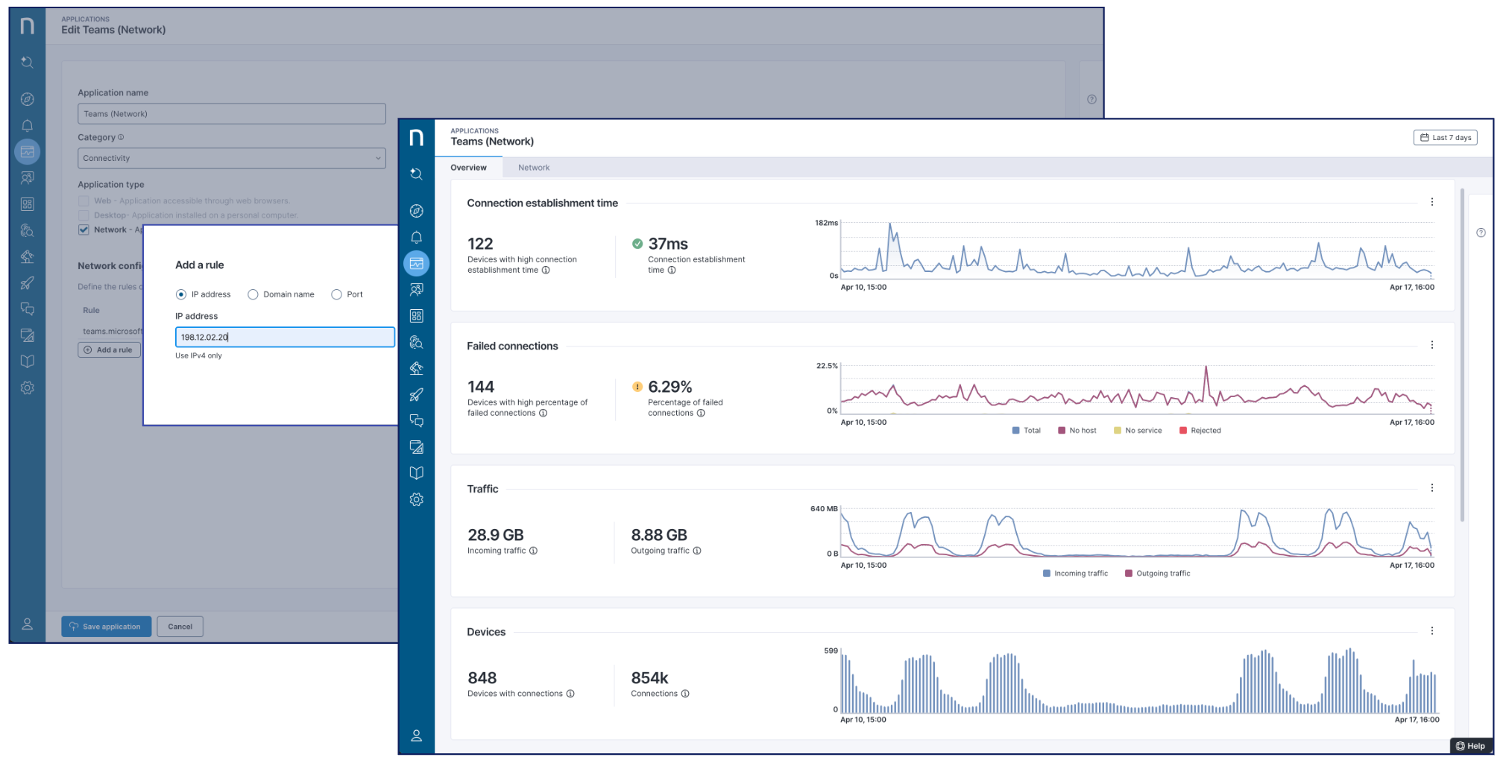Screen dimensions: 1509x766
Task: Select the Overview tab
Action: (x=468, y=168)
